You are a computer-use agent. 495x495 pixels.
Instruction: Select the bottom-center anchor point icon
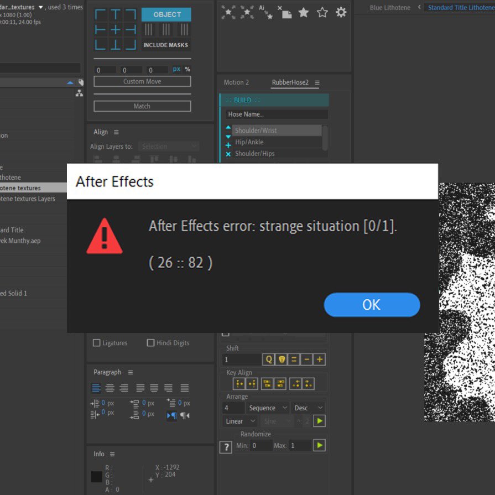click(x=116, y=45)
